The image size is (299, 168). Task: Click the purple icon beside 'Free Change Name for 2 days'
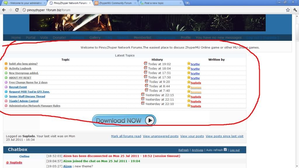tap(6, 82)
